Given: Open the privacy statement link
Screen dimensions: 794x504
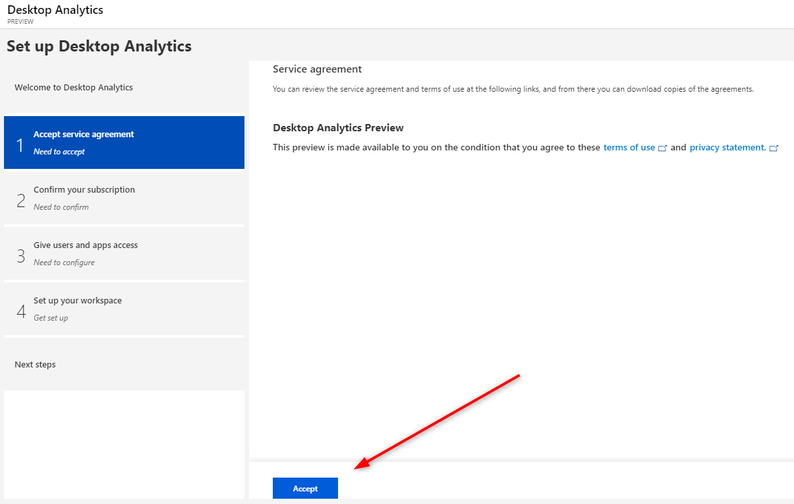Looking at the screenshot, I should (x=728, y=148).
